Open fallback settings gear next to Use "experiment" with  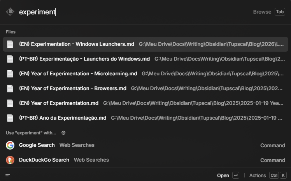tap(63, 133)
